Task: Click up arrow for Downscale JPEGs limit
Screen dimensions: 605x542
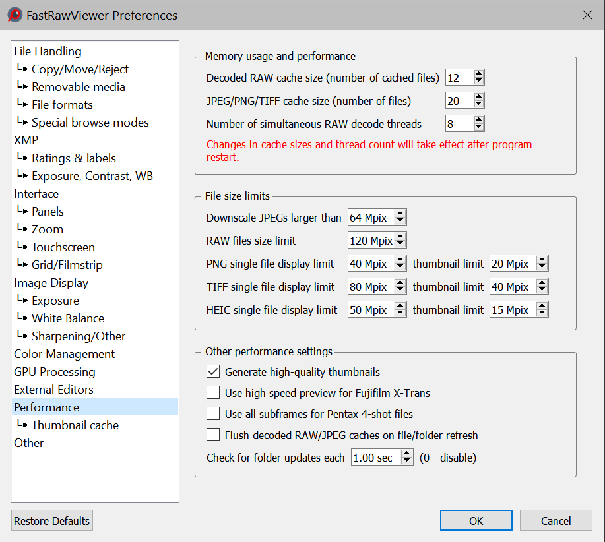Action: tap(400, 214)
